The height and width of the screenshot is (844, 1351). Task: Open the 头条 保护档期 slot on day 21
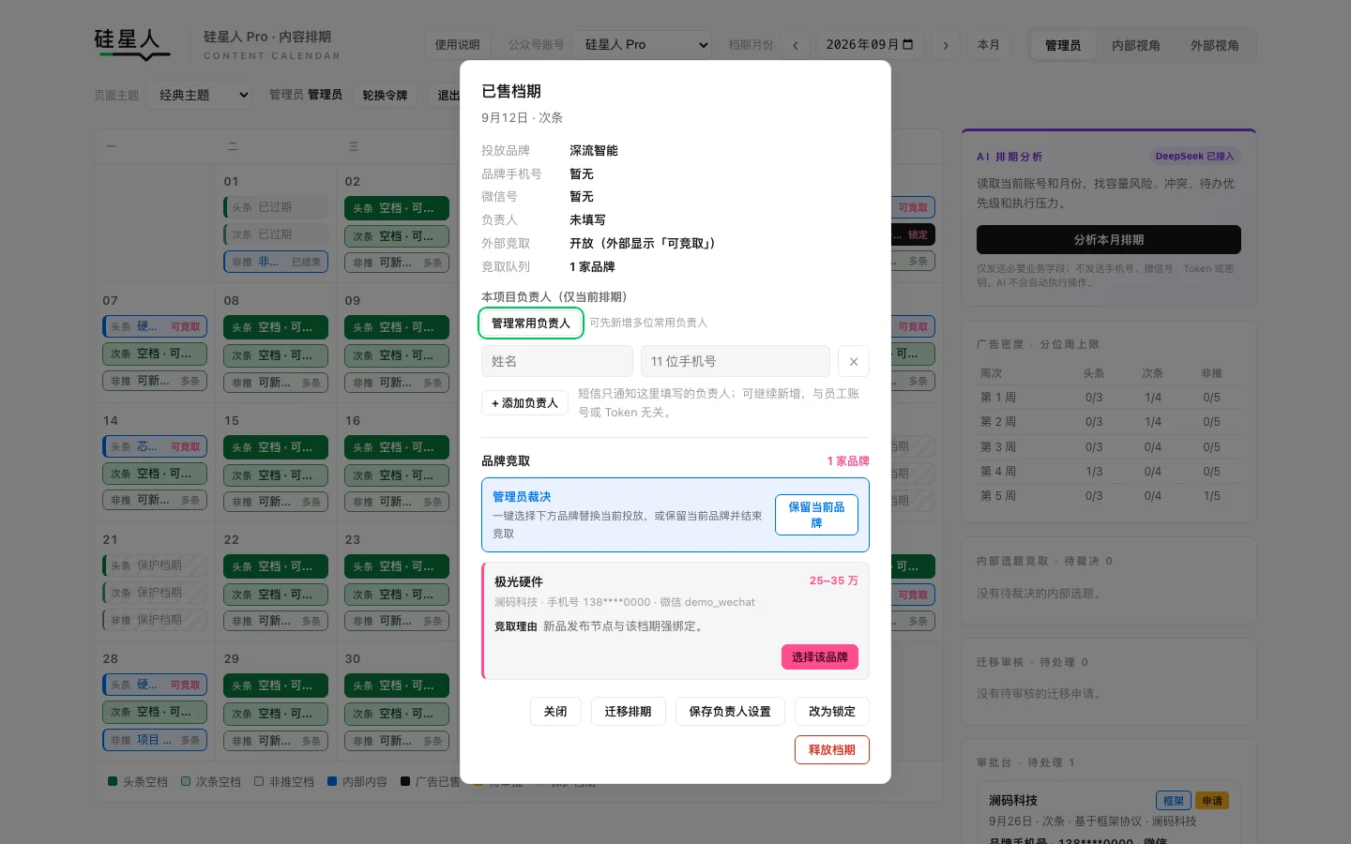(x=155, y=565)
